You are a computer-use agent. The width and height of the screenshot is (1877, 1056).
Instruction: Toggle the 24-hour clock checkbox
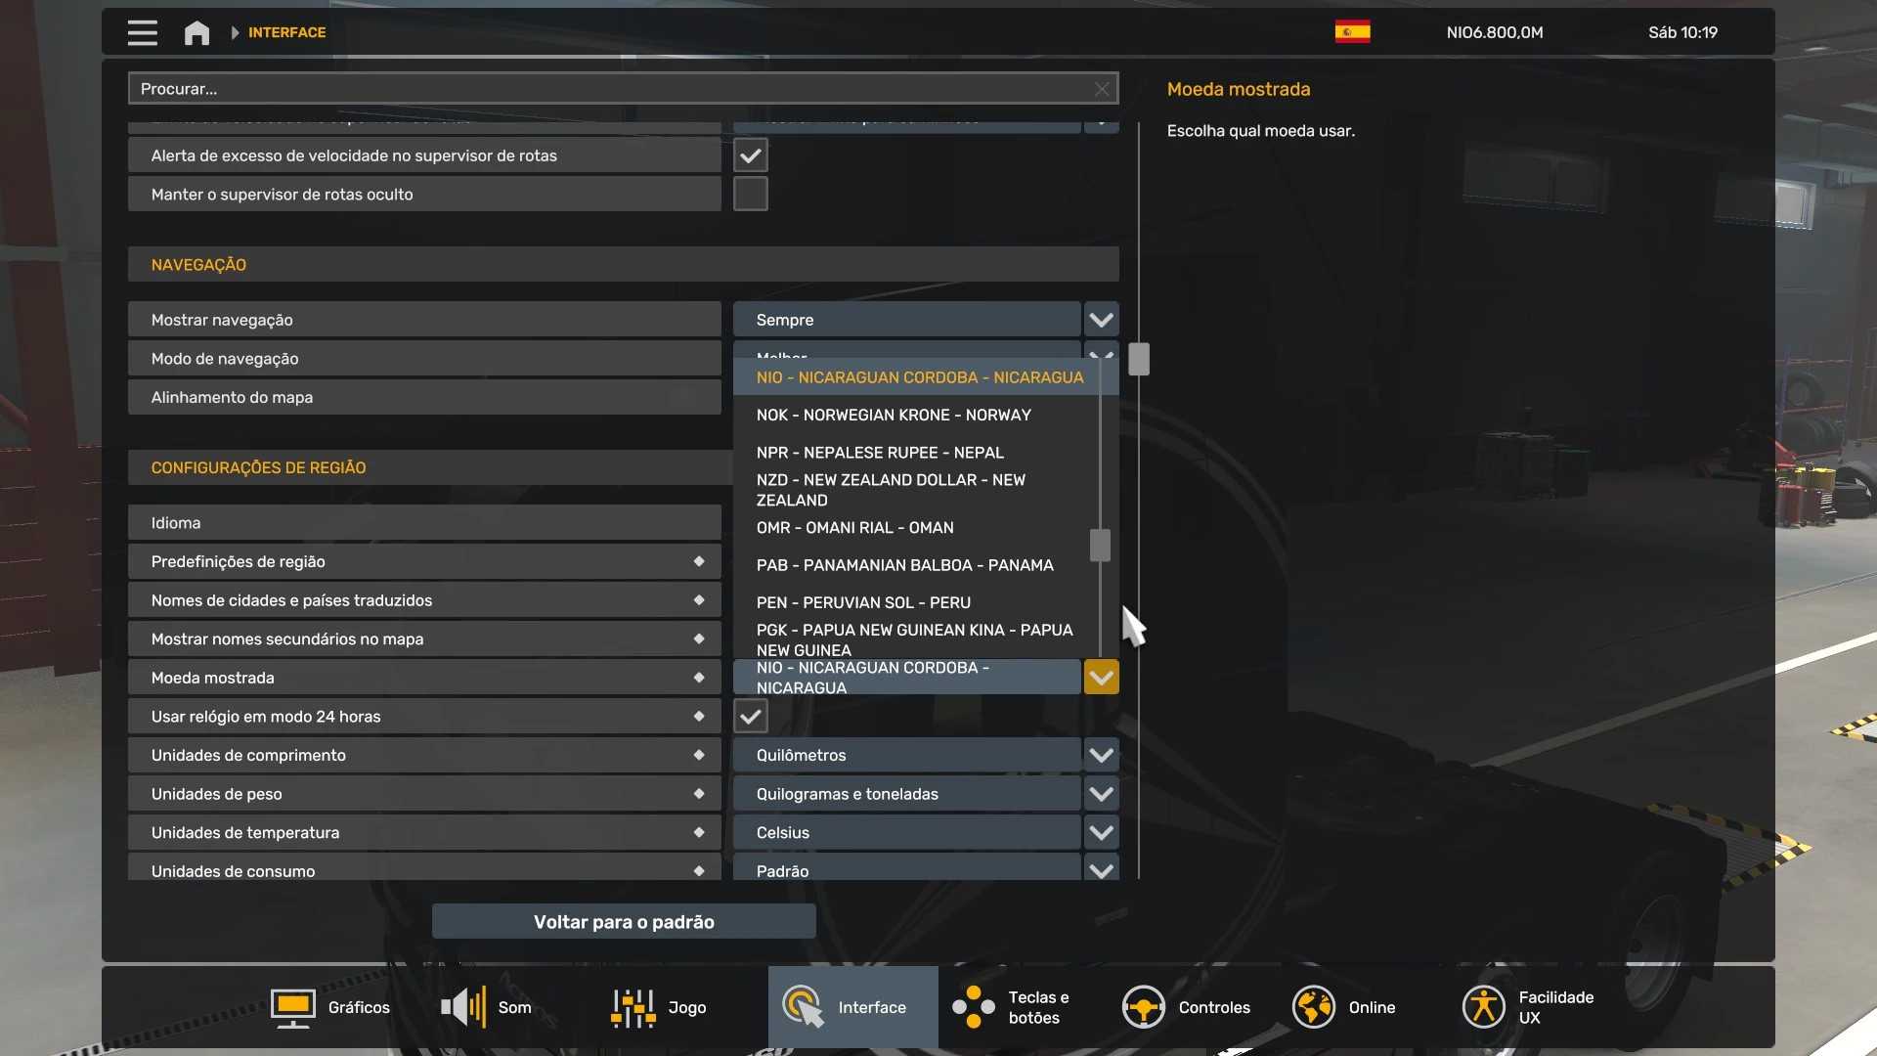750,717
